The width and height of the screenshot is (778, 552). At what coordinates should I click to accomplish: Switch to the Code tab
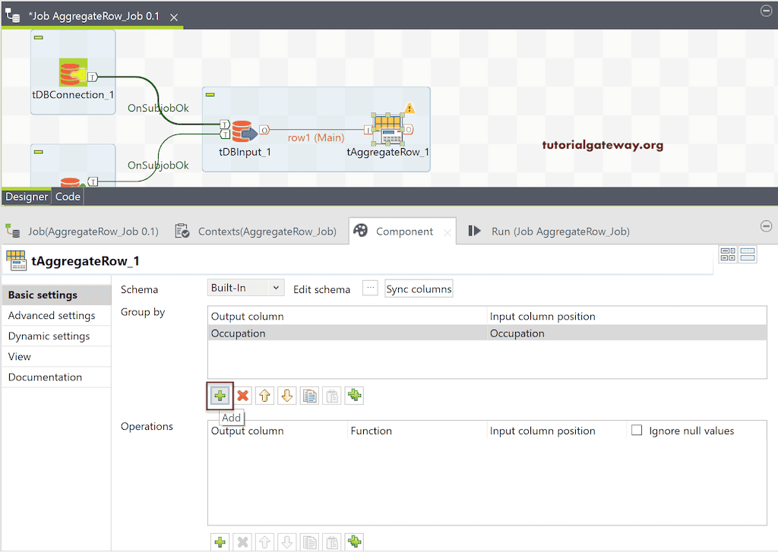click(68, 196)
